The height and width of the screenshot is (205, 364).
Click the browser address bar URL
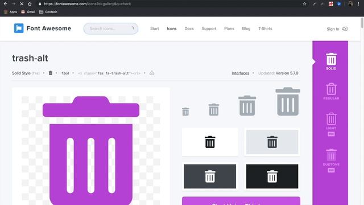87,4
